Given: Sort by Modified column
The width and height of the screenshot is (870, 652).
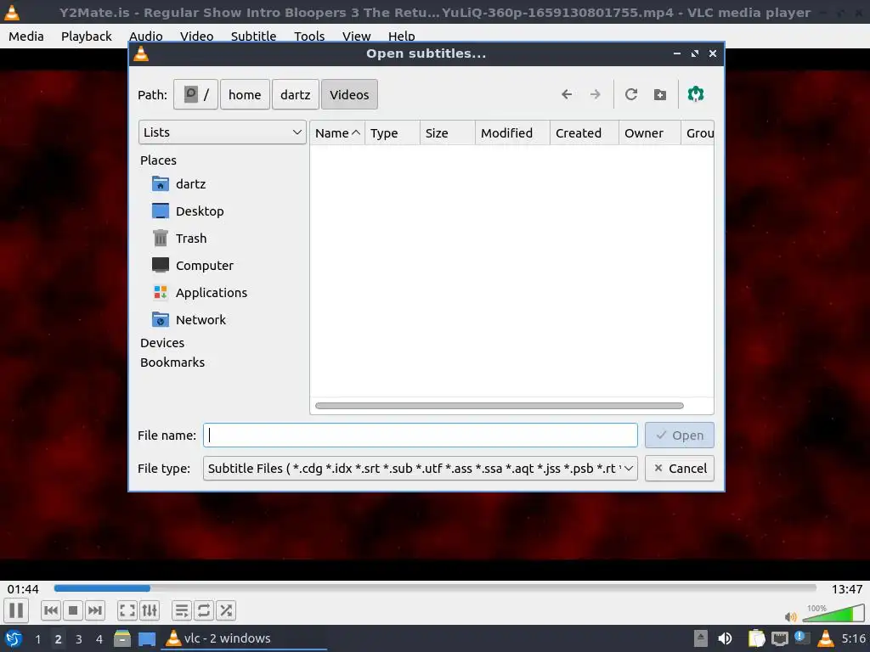Looking at the screenshot, I should pos(512,133).
